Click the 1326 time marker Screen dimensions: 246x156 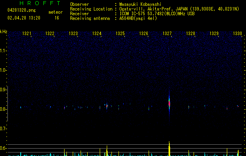point(144,34)
